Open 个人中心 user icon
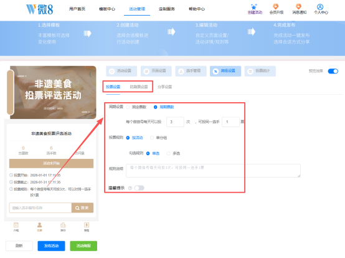The image size is (345, 258). click(x=320, y=7)
